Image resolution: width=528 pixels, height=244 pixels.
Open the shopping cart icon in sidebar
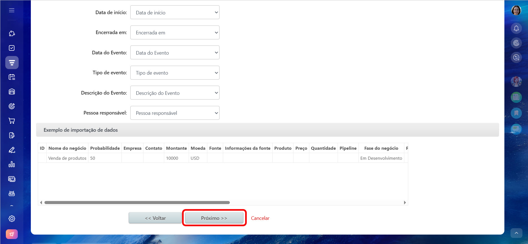pos(12,121)
